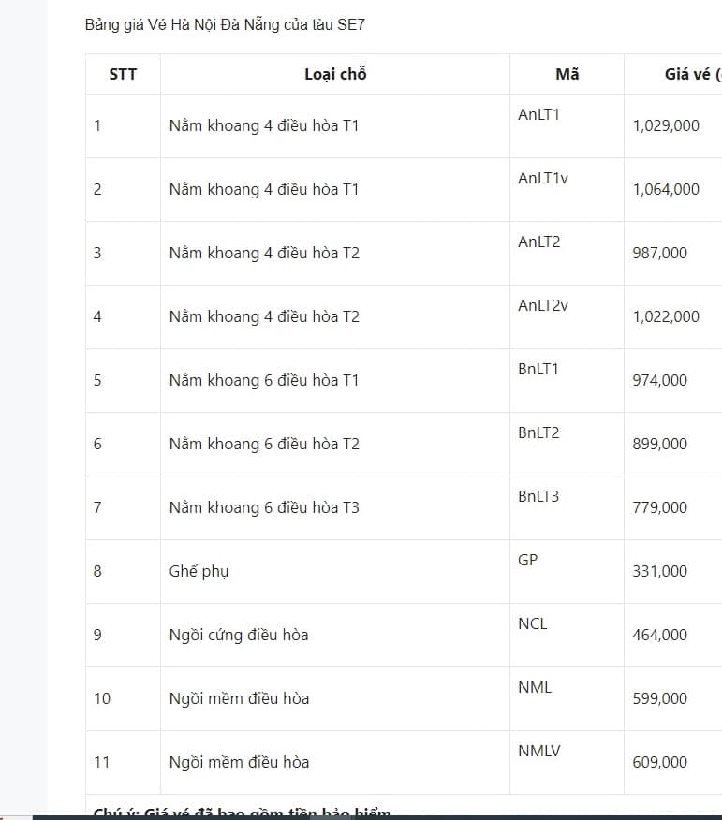Image resolution: width=722 pixels, height=820 pixels.
Task: Click the Ngồi cứng điều hòa cell
Action: [x=239, y=635]
